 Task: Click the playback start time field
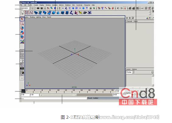[x=34, y=95]
